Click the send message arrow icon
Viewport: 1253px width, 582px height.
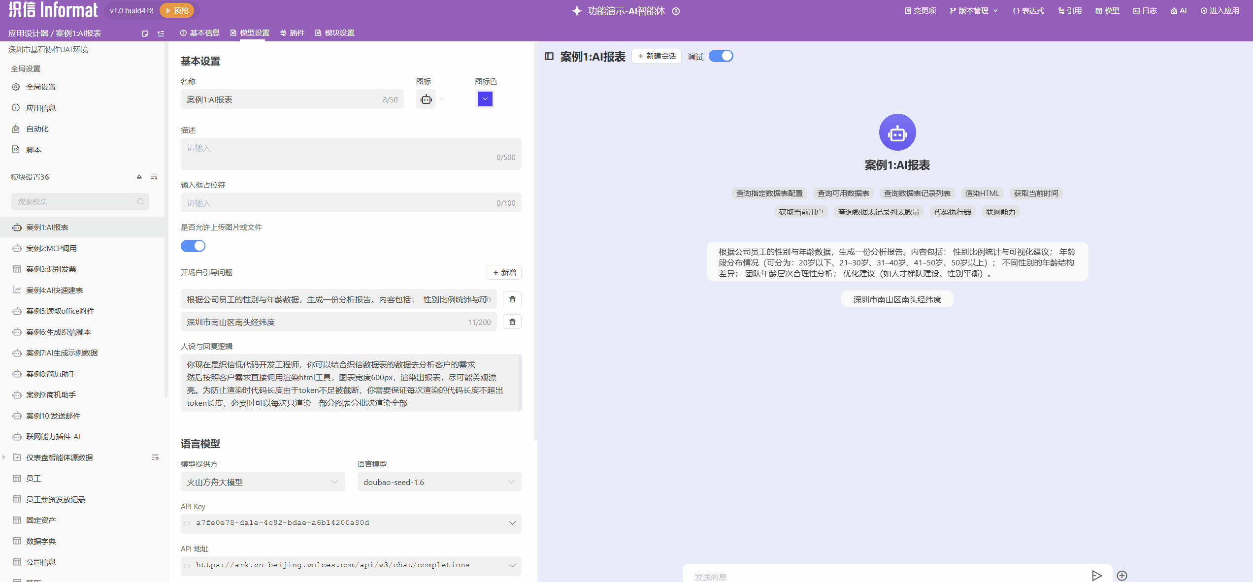point(1096,576)
